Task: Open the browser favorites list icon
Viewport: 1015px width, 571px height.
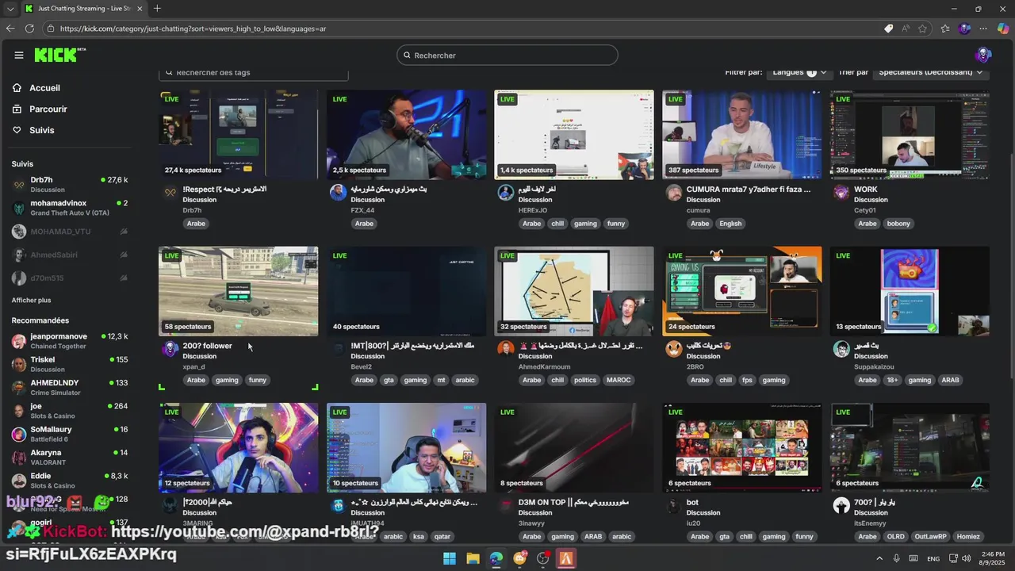Action: (945, 29)
